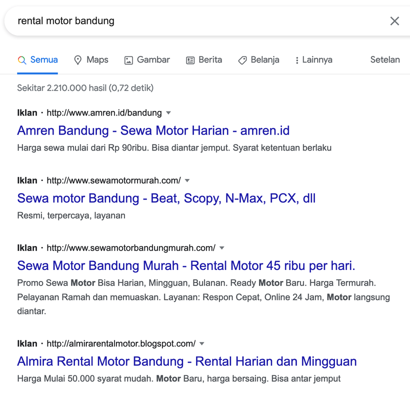Click the three-dot Lainnya icon
410x400 pixels.
pyautogui.click(x=297, y=60)
